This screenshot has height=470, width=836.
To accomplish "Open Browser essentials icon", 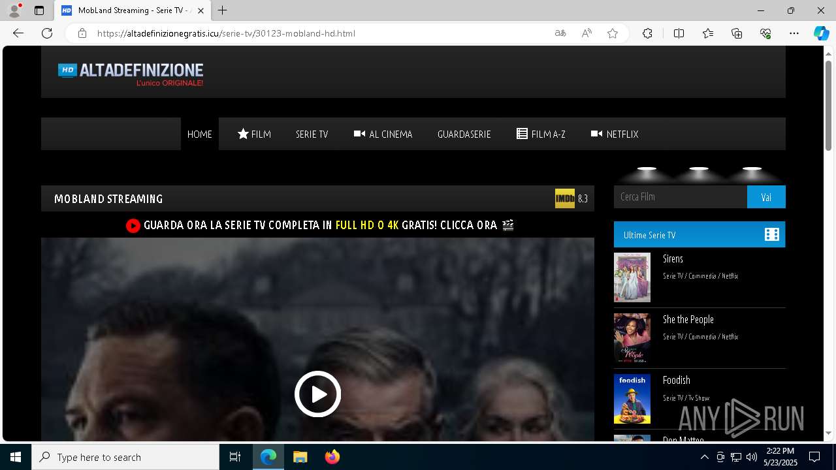I will pos(765,33).
